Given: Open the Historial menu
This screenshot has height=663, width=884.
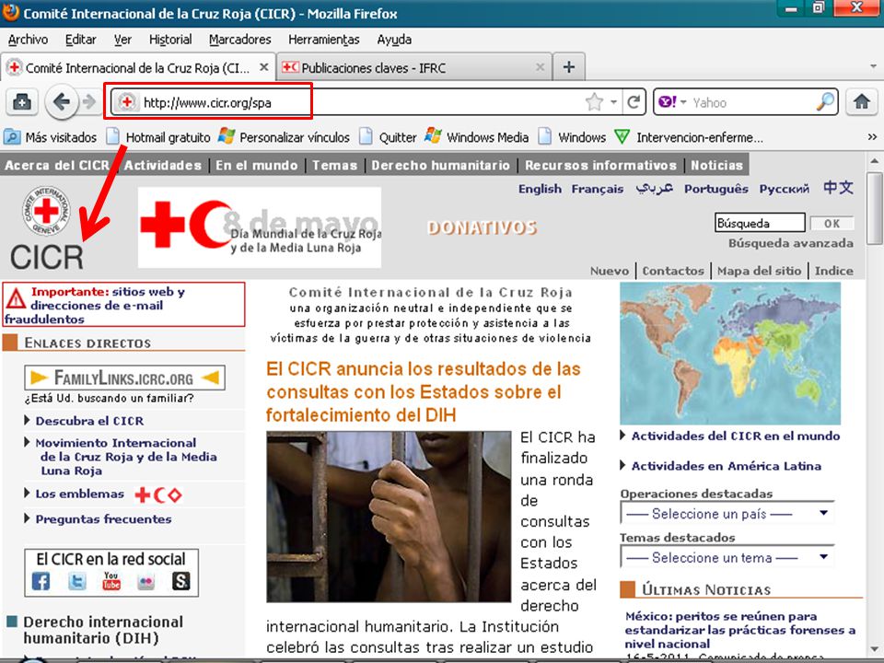Looking at the screenshot, I should tap(170, 40).
